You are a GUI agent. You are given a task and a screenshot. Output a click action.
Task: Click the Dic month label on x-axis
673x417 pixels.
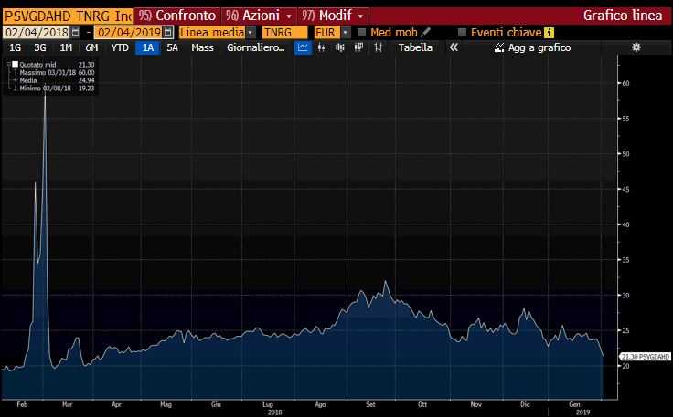(x=525, y=404)
